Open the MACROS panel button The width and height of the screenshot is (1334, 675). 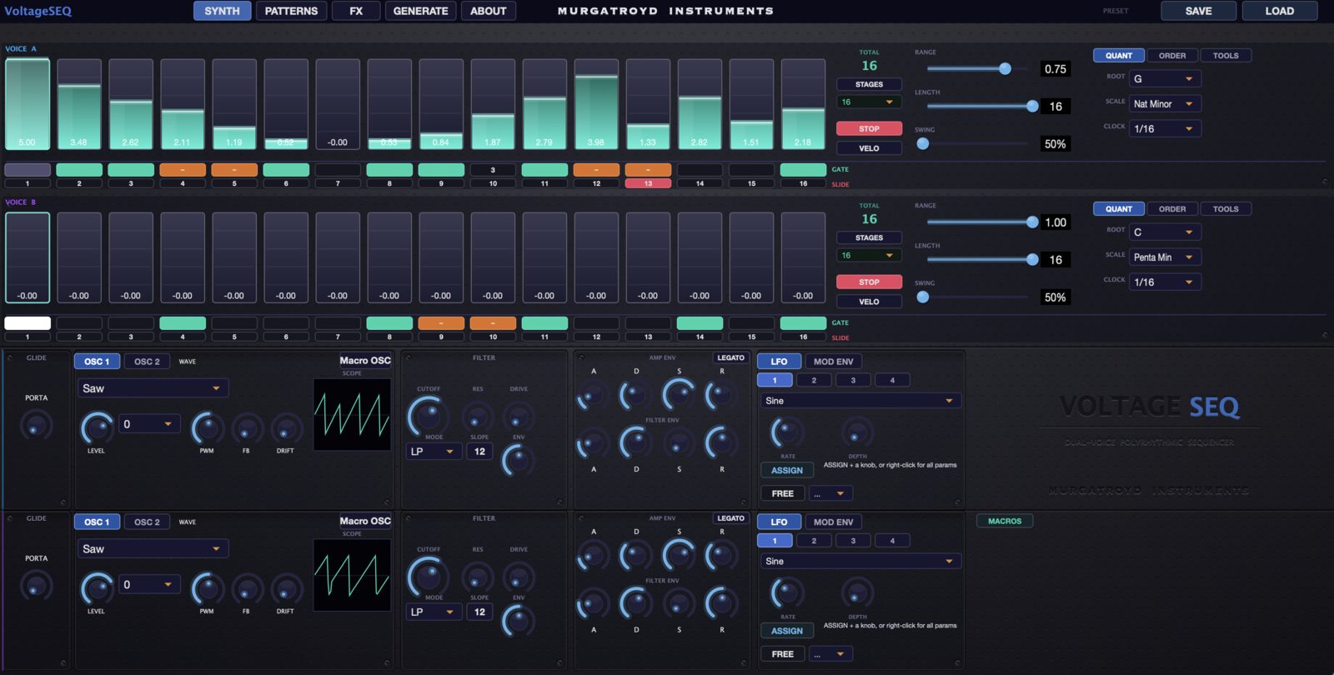pos(1005,521)
